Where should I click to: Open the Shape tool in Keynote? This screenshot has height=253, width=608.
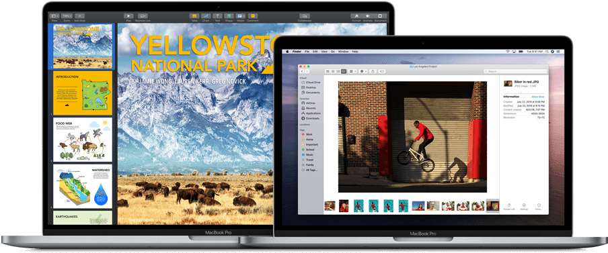pyautogui.click(x=229, y=16)
